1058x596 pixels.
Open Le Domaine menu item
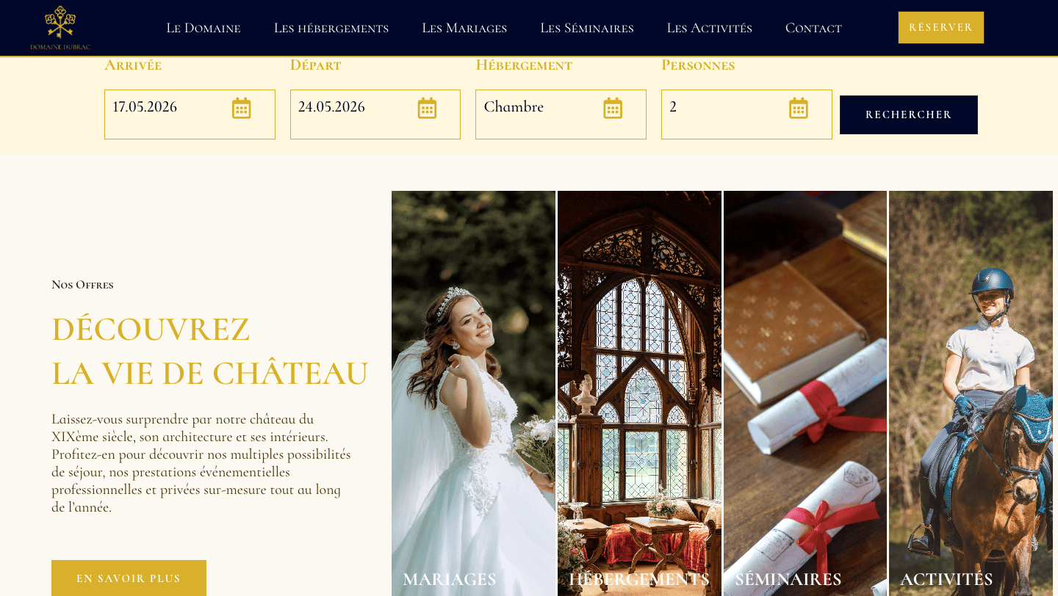204,28
